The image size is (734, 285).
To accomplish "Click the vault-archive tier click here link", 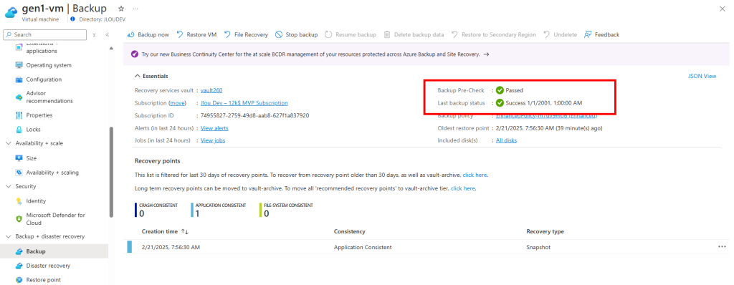I will coord(462,188).
